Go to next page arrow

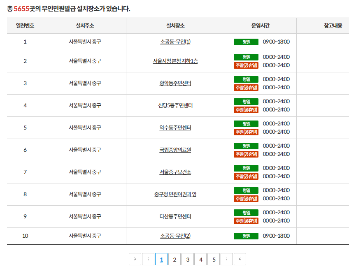point(227,259)
